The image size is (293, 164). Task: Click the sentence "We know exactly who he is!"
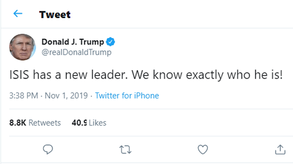pyautogui.click(x=207, y=75)
